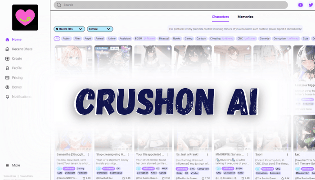Open the Female gender dropdown
The height and width of the screenshot is (180, 315).
[x=100, y=29]
